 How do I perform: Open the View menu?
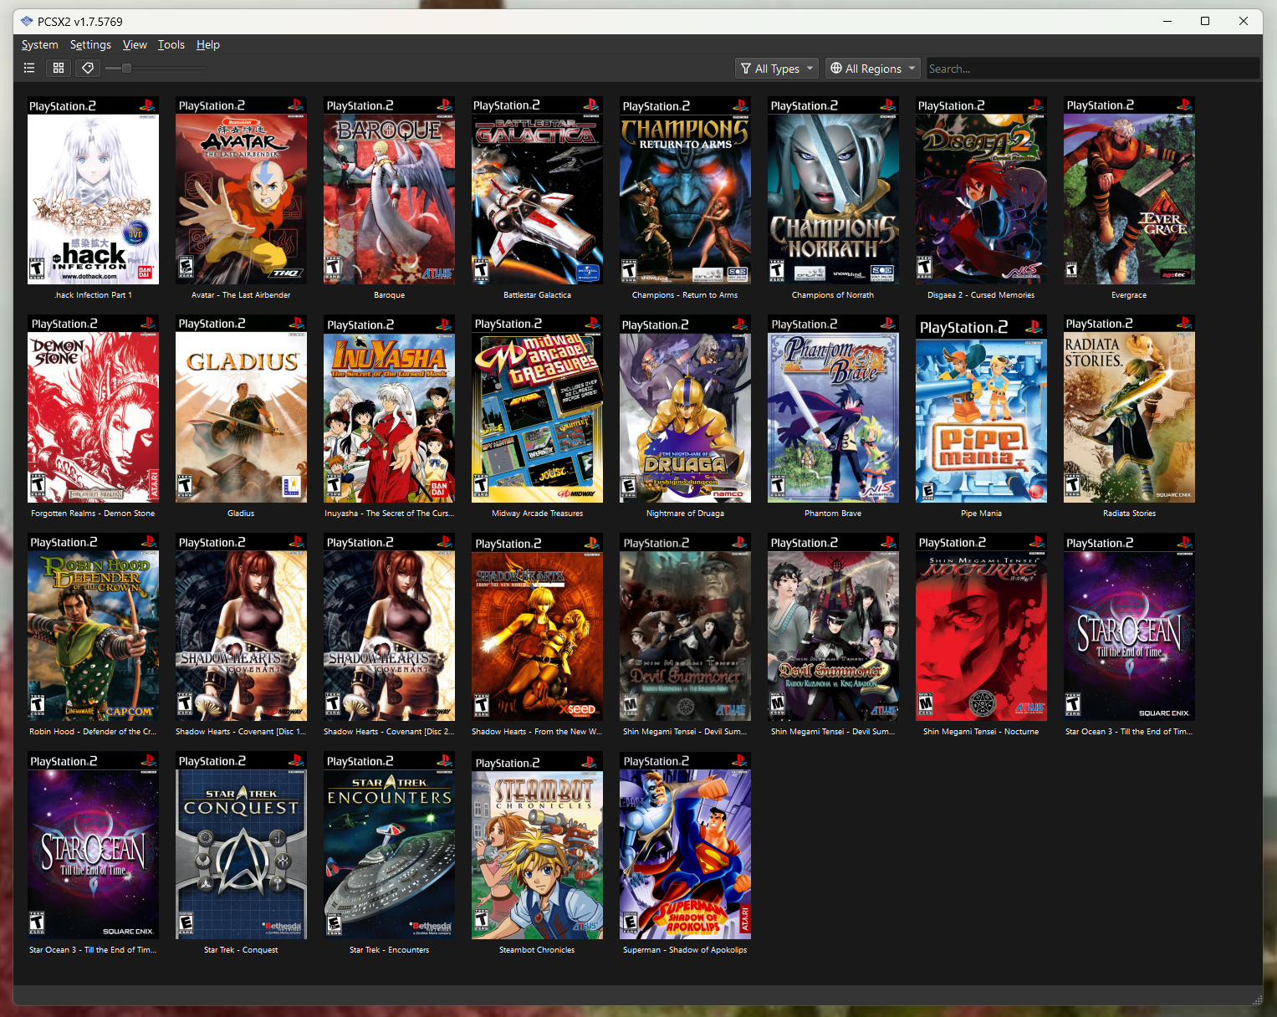tap(135, 45)
